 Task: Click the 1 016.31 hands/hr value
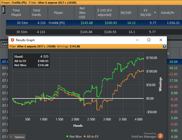(x=173, y=23)
